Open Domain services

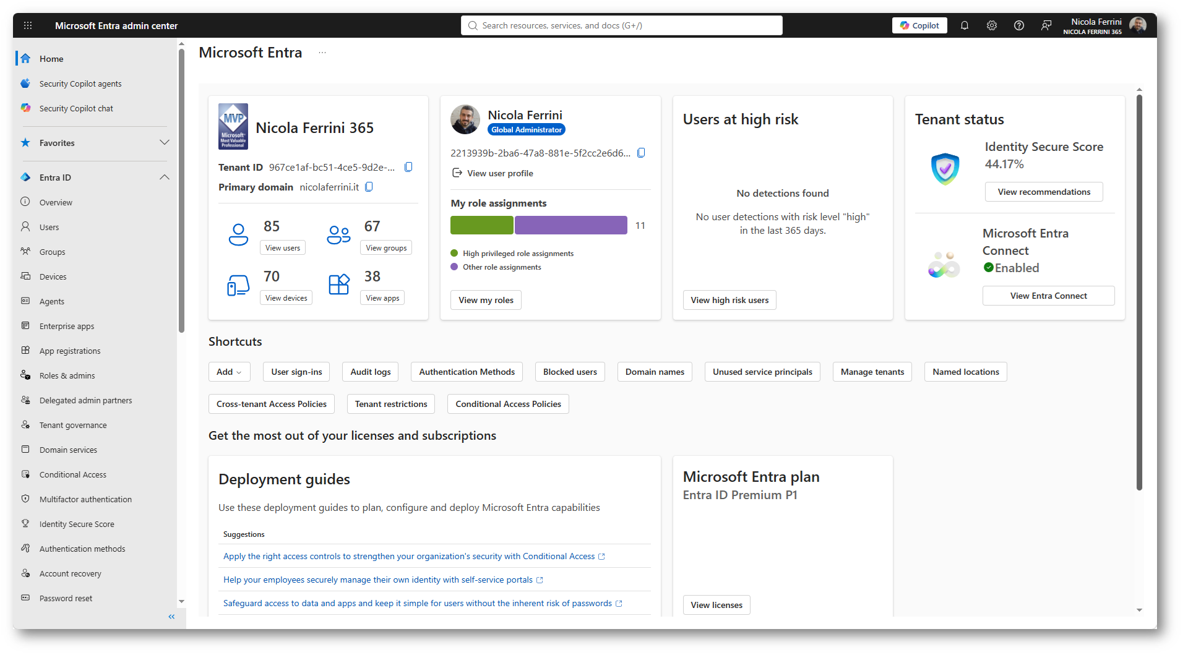[68, 450]
